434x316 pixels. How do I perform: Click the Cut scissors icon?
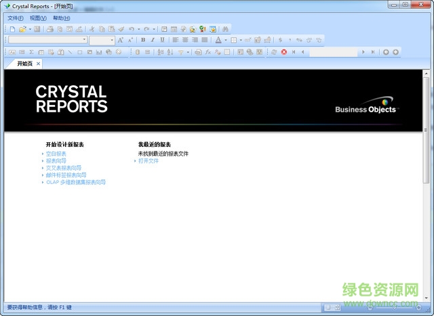(93, 29)
